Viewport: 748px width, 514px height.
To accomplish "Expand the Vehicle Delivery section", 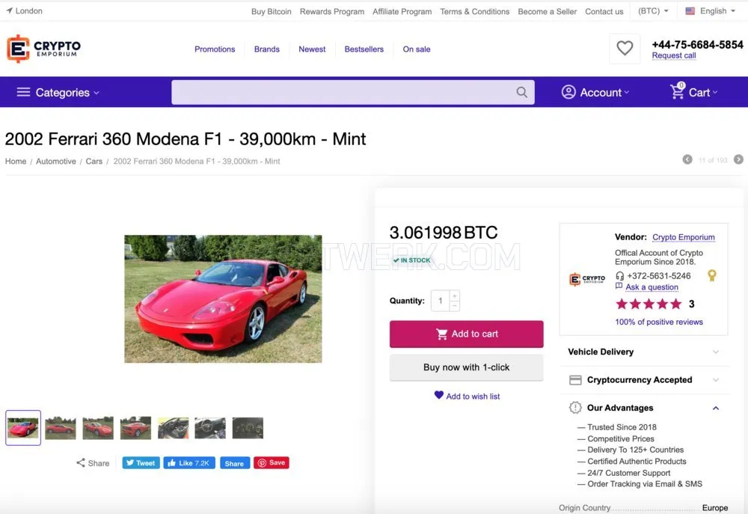I will coord(643,352).
